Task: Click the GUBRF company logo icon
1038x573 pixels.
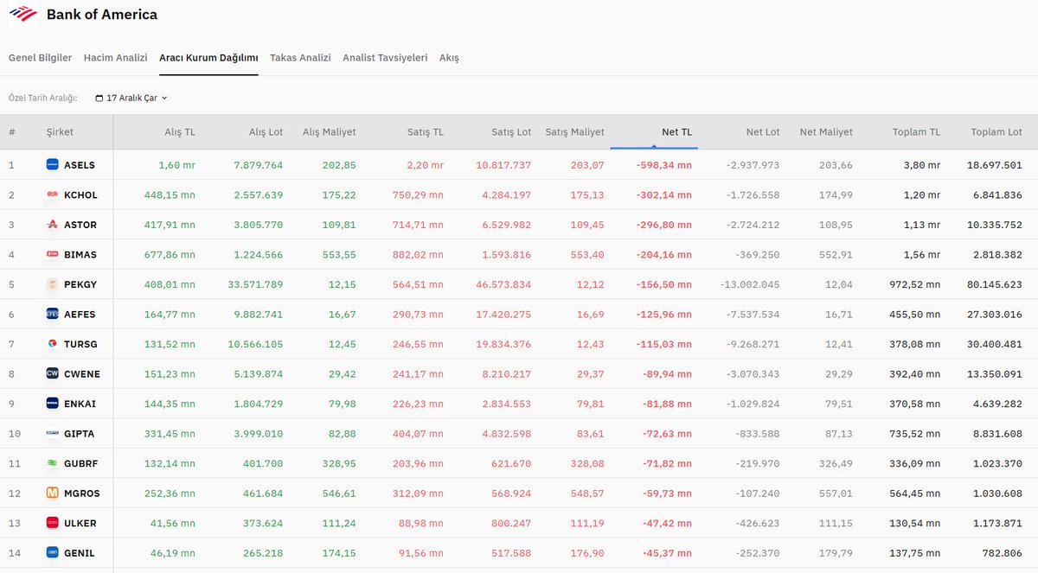Action: pos(53,463)
